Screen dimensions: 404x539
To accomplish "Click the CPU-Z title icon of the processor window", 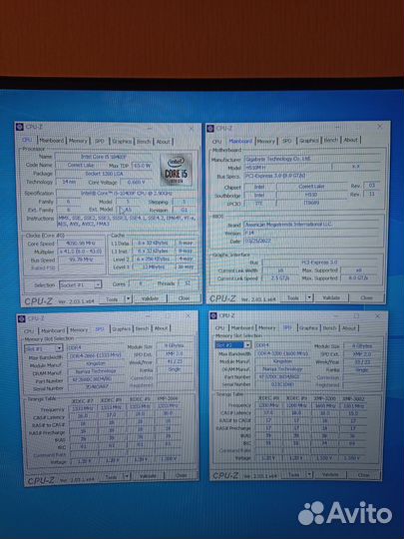I will pos(20,127).
